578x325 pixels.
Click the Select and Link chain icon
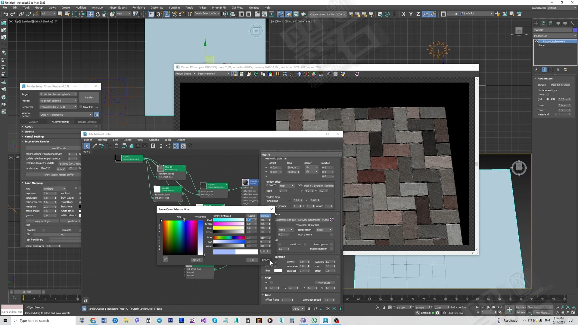[21, 14]
